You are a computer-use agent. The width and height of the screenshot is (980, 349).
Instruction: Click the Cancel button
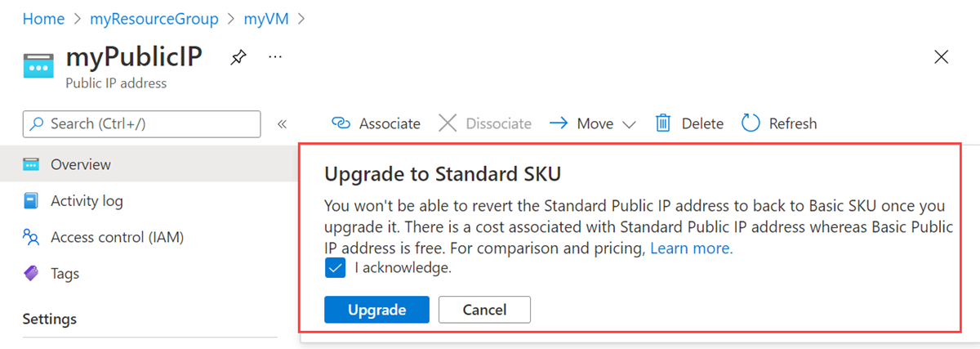coord(484,310)
